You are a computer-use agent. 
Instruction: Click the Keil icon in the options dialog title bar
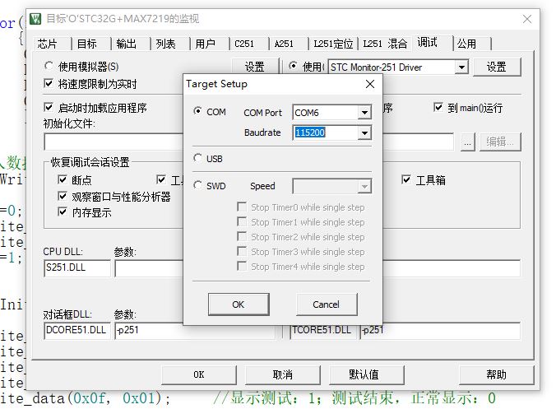click(35, 18)
